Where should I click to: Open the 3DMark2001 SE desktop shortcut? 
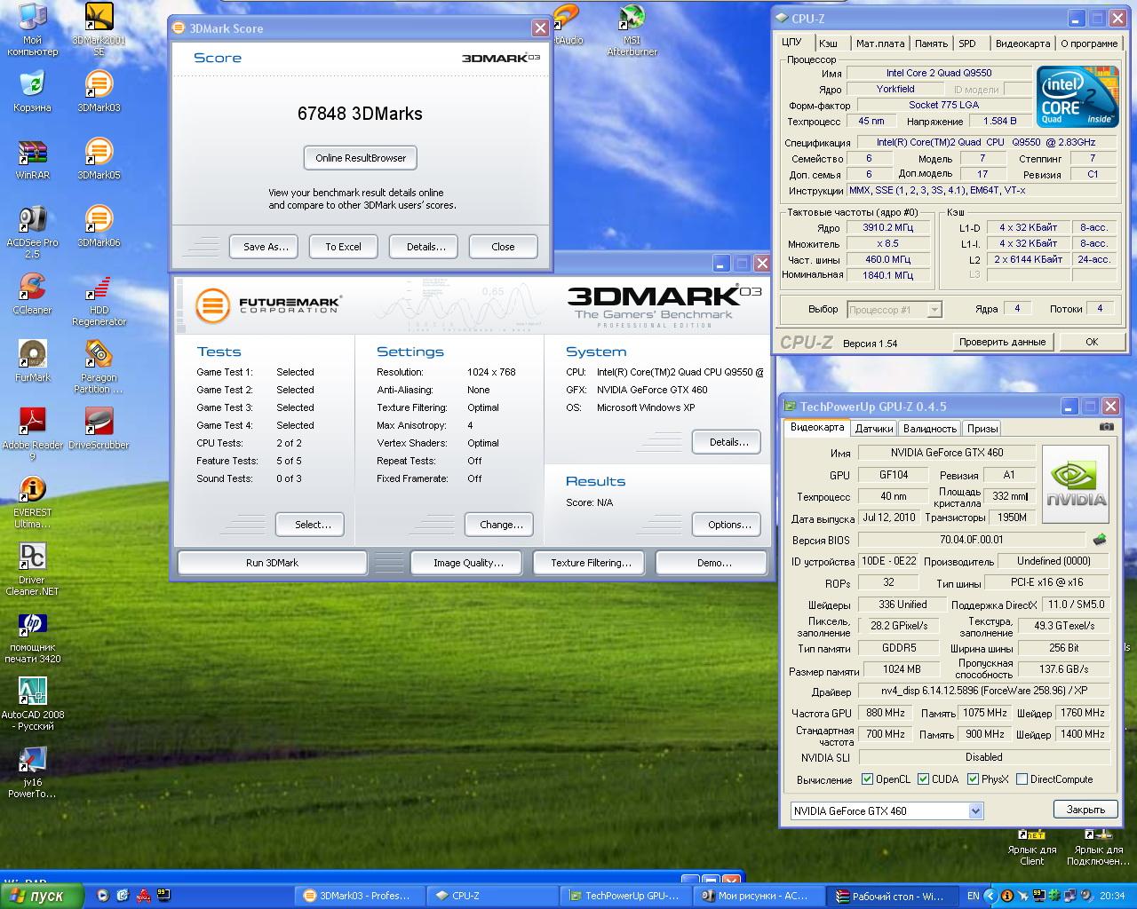99,29
